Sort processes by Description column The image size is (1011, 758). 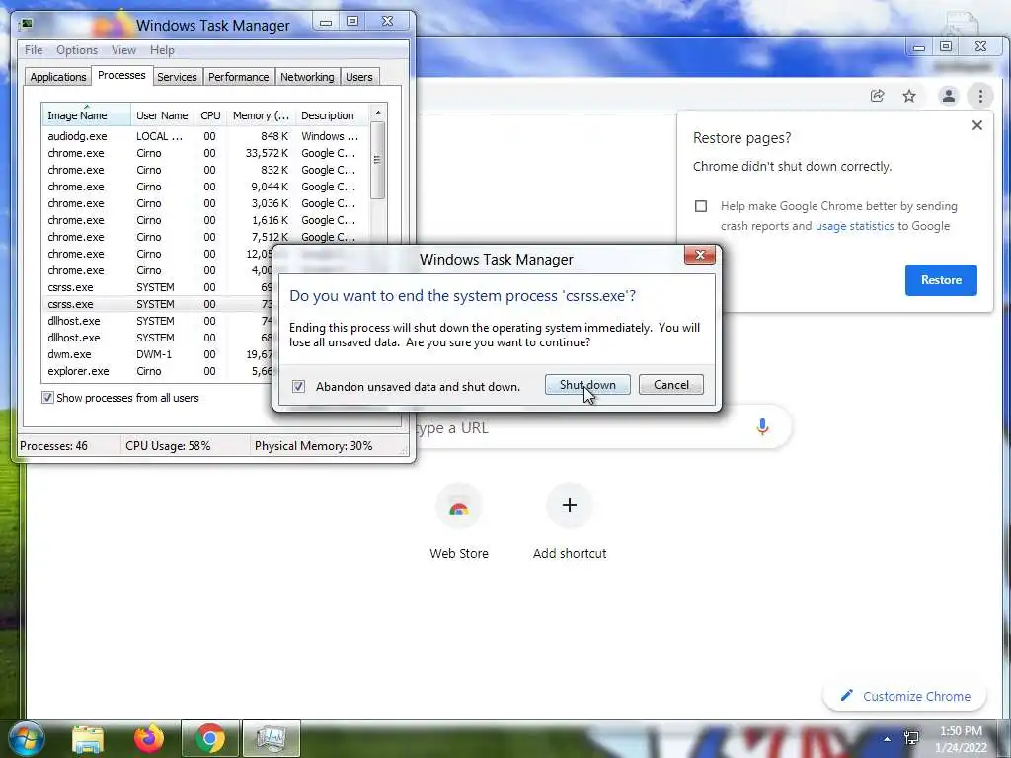pyautogui.click(x=331, y=115)
